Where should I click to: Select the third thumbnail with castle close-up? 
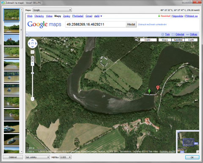[x=11, y=40]
